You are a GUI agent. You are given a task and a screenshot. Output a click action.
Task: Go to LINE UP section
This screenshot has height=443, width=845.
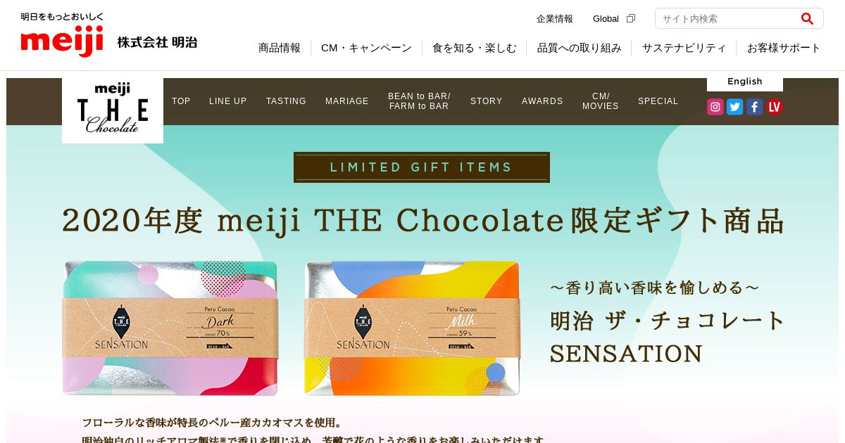tap(228, 101)
